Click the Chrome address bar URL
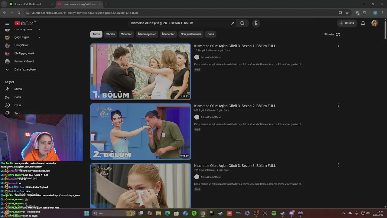387x218 pixels. pos(85,13)
